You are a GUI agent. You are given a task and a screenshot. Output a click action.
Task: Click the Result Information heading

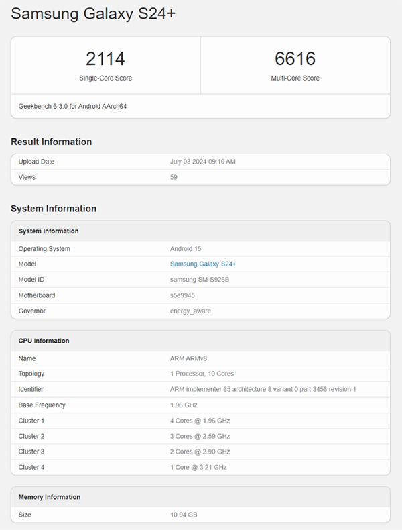52,142
